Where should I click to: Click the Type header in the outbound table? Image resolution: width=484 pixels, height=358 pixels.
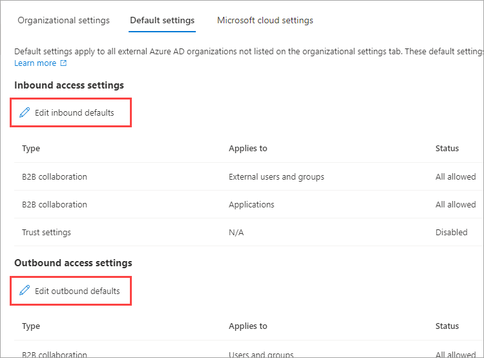31,326
